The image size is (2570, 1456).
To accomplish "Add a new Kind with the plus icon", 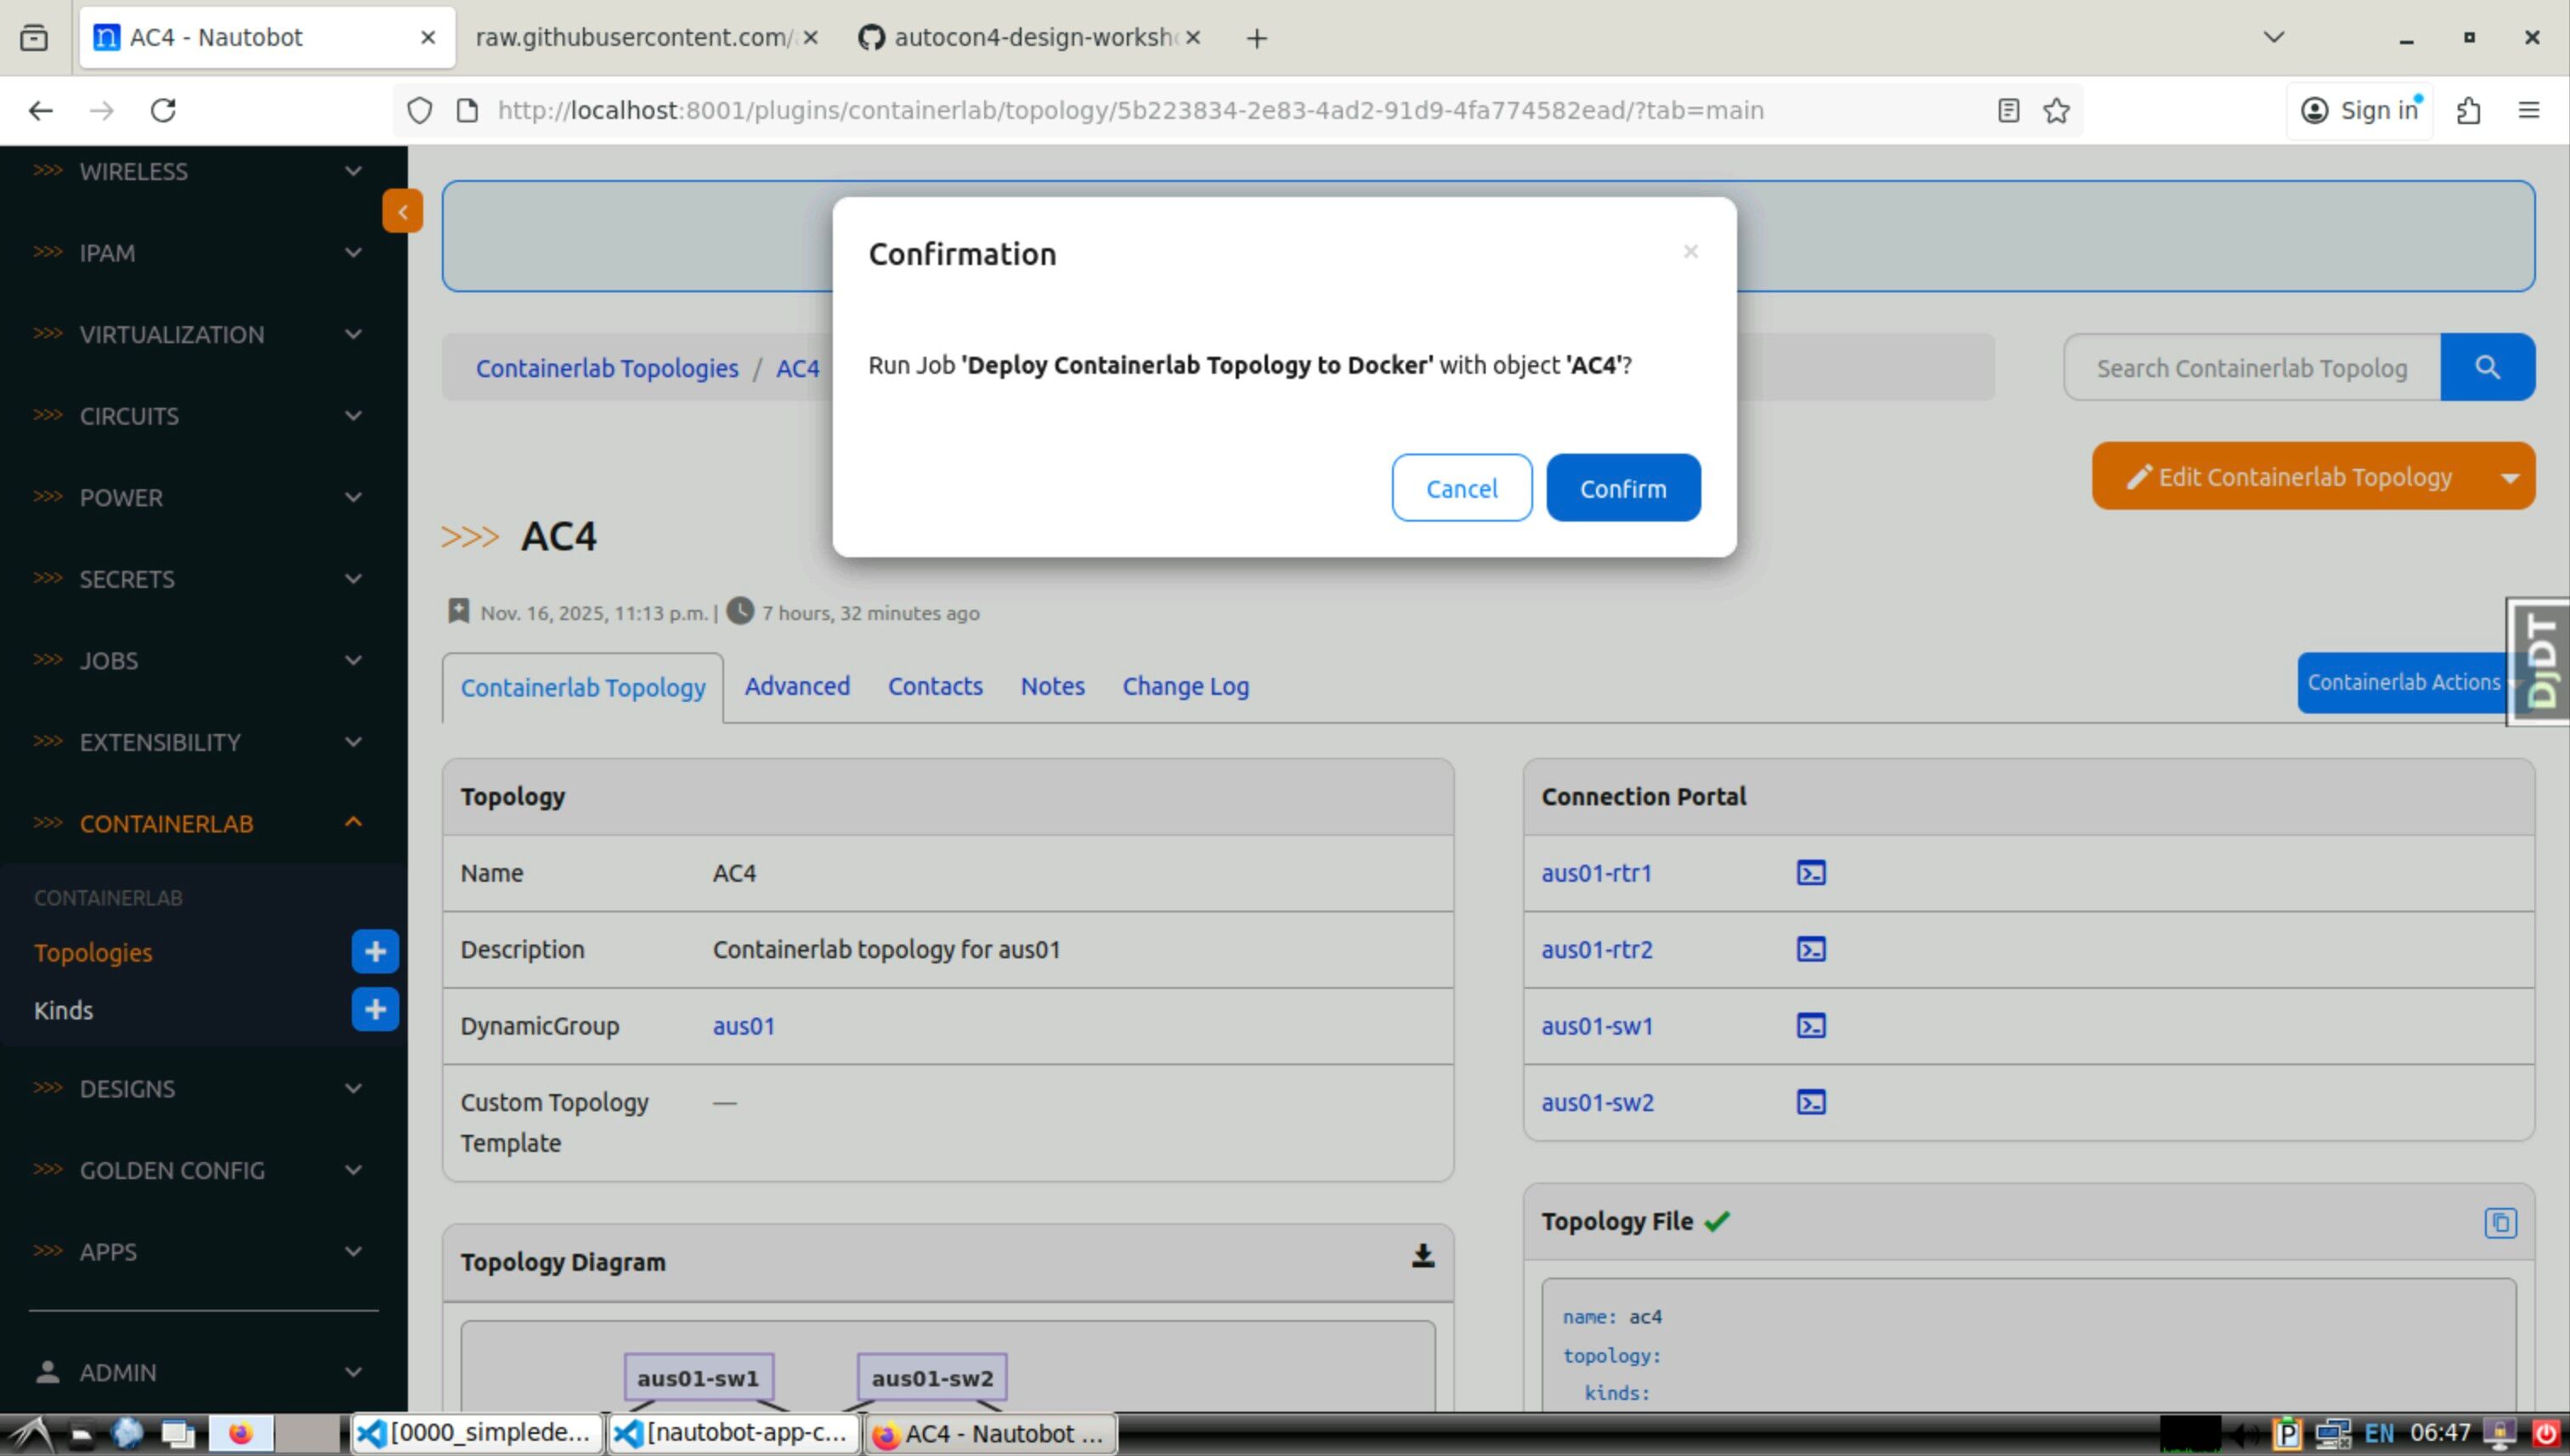I will [375, 1009].
